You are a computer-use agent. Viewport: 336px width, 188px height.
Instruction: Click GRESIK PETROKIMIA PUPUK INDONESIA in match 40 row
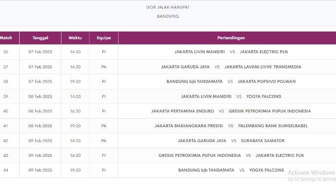click(x=270, y=111)
